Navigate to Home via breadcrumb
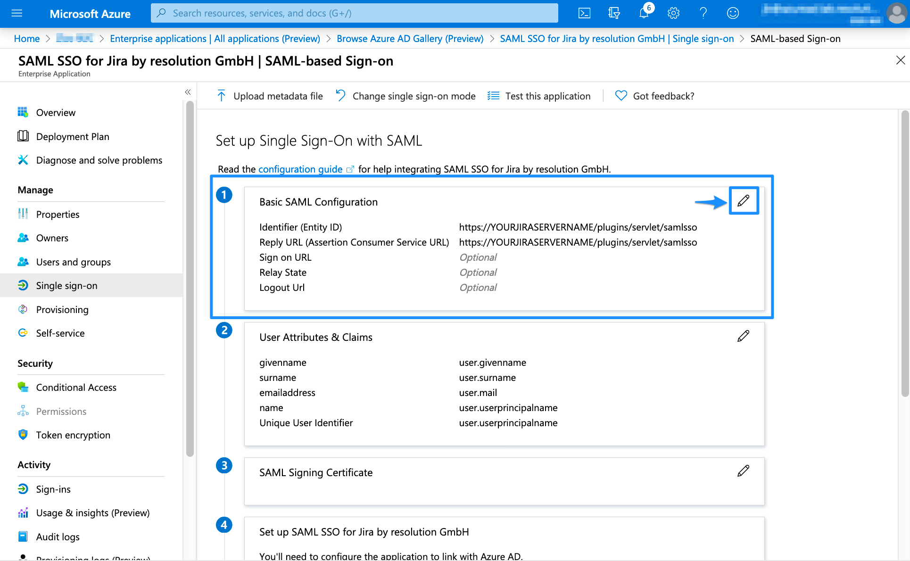The width and height of the screenshot is (910, 561). point(26,38)
